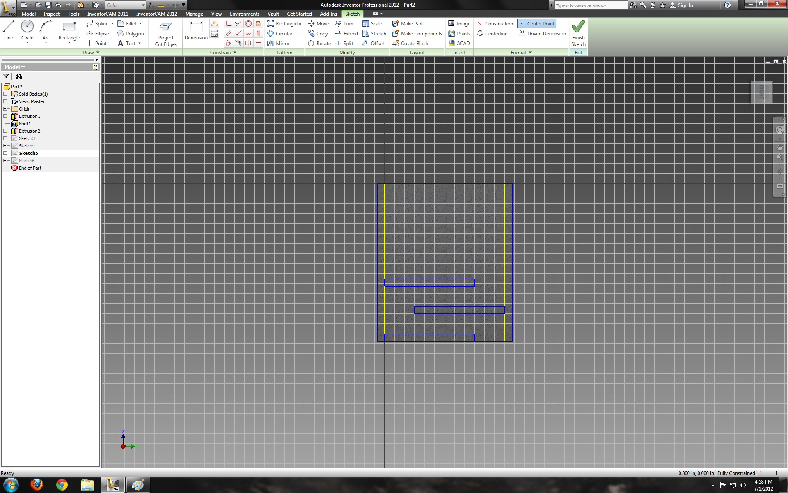The height and width of the screenshot is (493, 788).
Task: Toggle the Center Point format option
Action: tap(536, 24)
